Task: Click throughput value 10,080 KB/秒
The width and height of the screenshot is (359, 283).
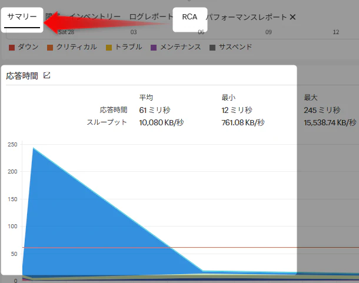Action: pos(161,122)
